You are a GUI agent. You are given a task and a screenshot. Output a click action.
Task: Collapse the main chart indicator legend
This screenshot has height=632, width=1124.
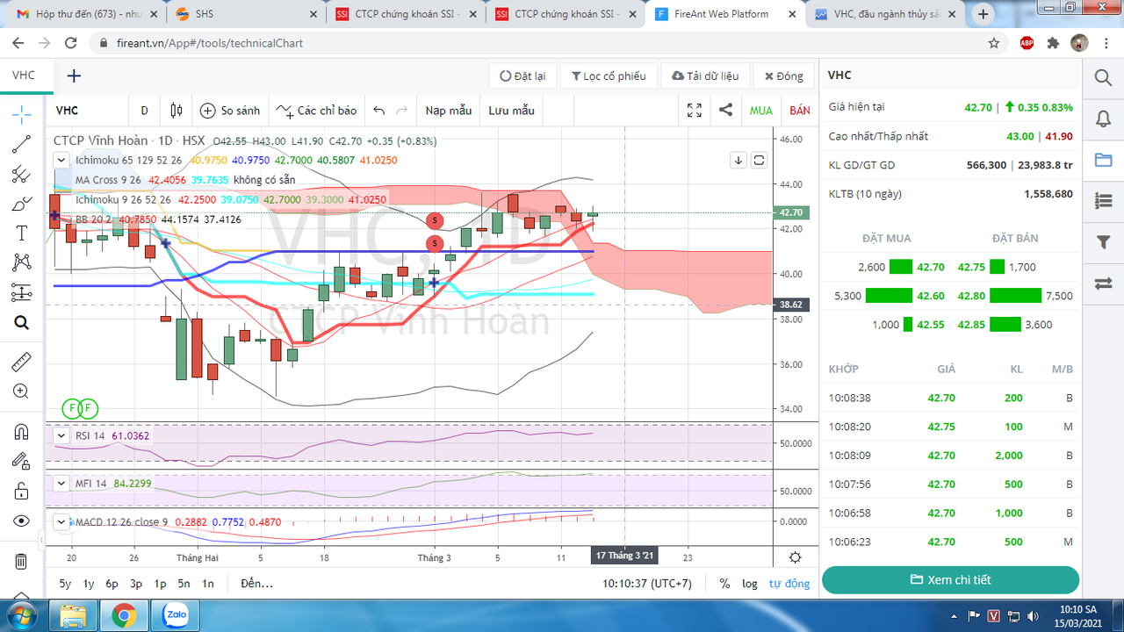(x=61, y=160)
